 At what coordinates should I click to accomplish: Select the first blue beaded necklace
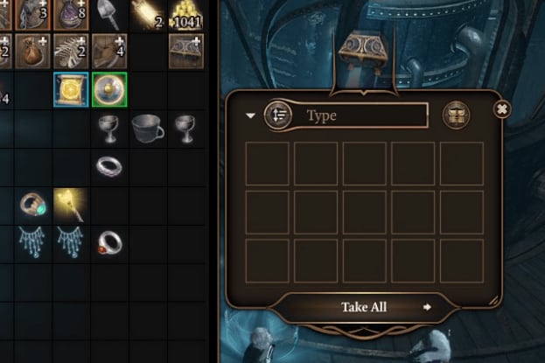32,242
